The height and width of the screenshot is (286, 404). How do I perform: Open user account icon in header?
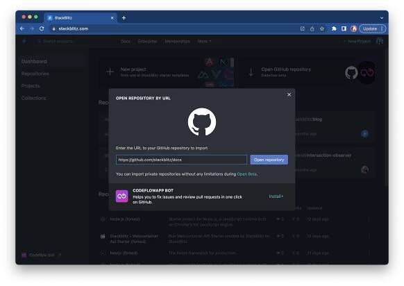click(380, 41)
